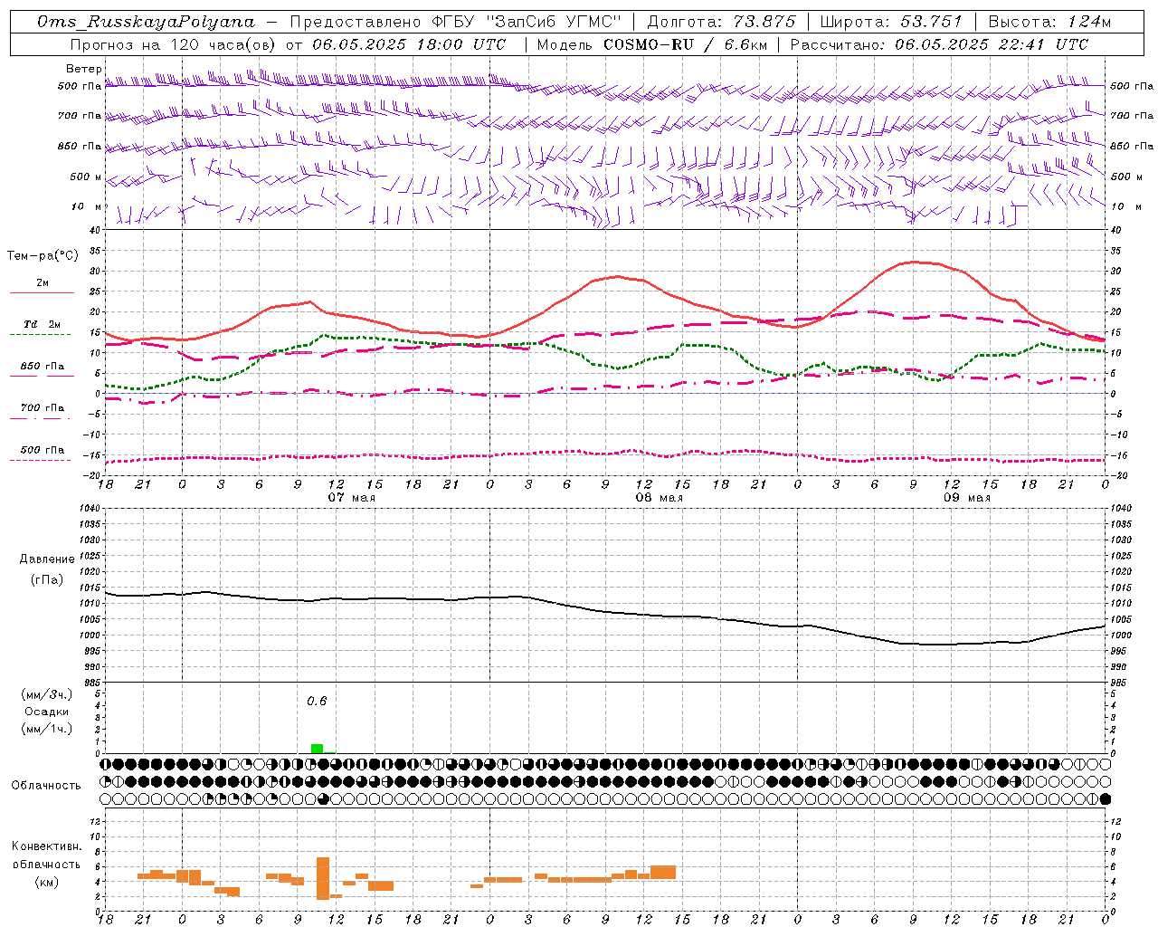This screenshot has width=1158, height=927.
Task: Click the "08 мая" date label
Action: click(659, 498)
